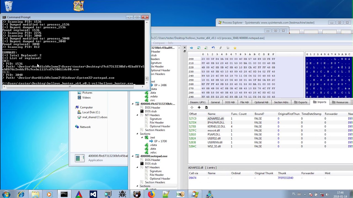The image size is (353, 198).
Task: Switch to the Exports tab
Action: 300,102
